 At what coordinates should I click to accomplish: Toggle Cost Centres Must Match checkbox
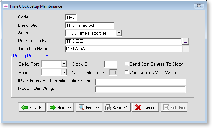pyautogui.click(x=127, y=72)
